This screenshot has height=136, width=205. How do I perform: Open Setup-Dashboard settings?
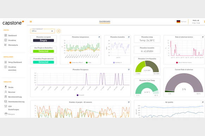click(x=15, y=62)
